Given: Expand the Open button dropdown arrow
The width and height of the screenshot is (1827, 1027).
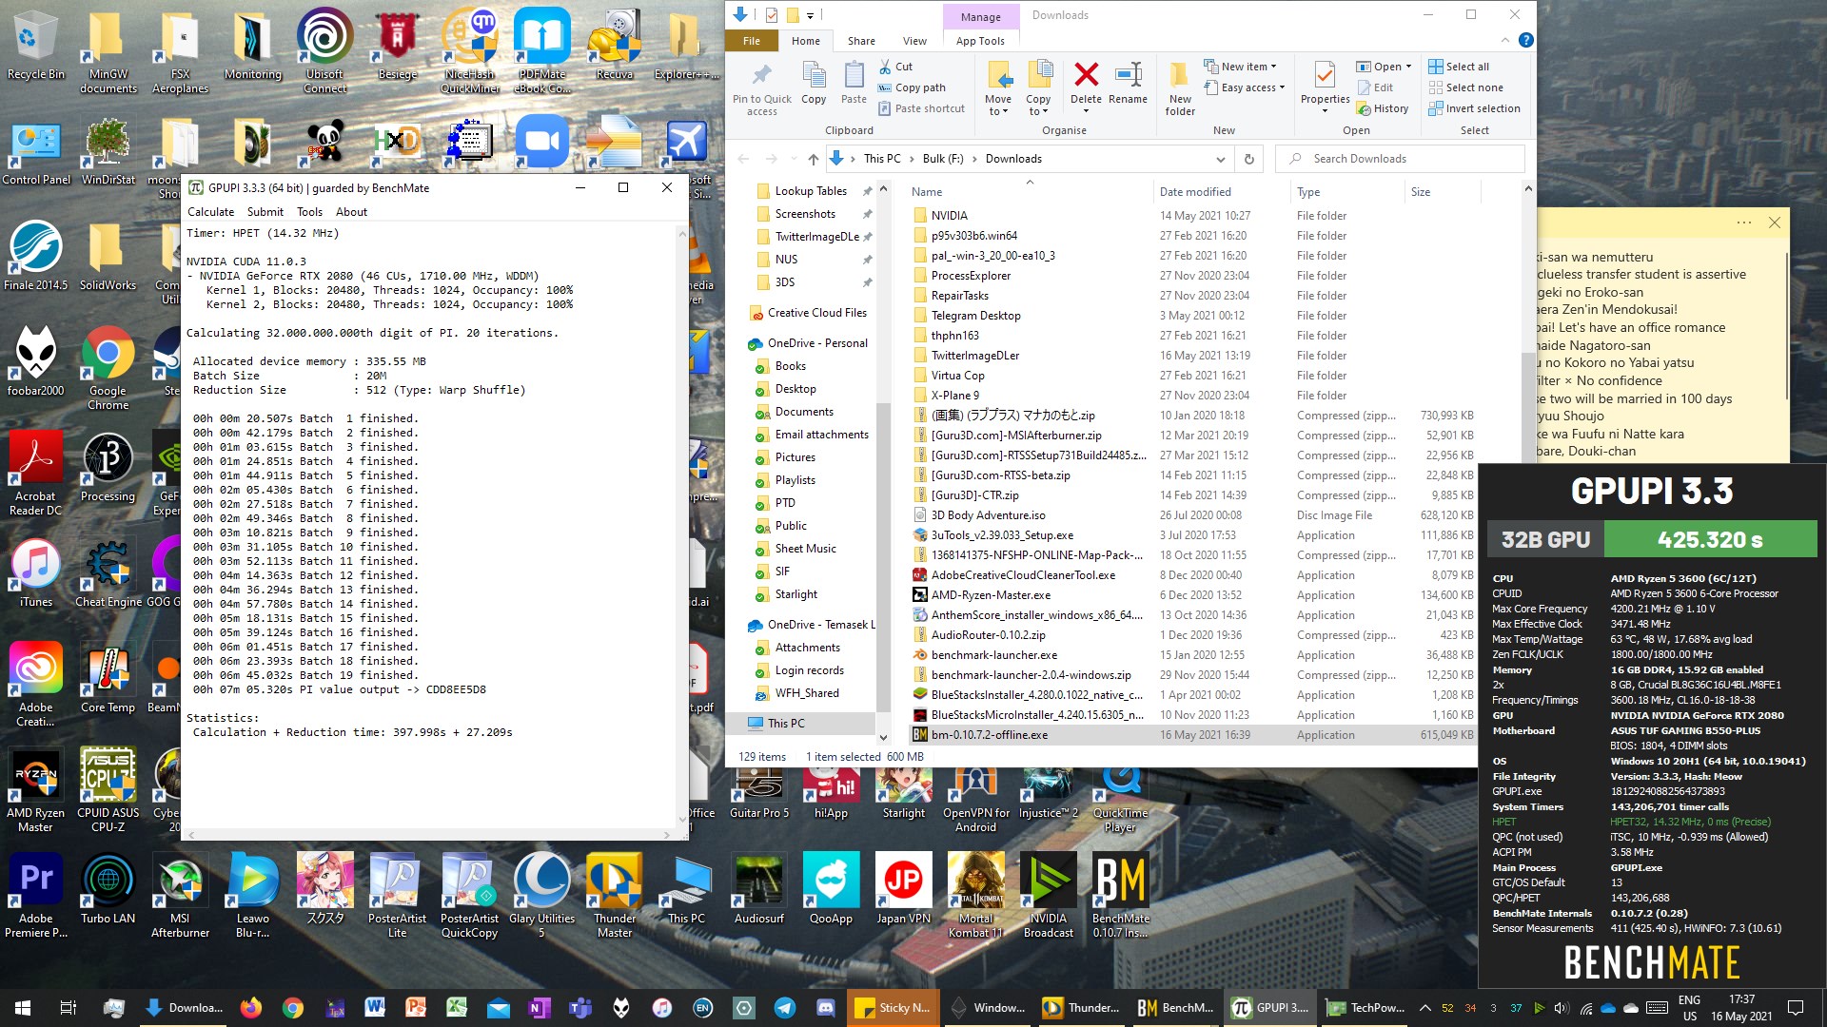Looking at the screenshot, I should coord(1408,67).
